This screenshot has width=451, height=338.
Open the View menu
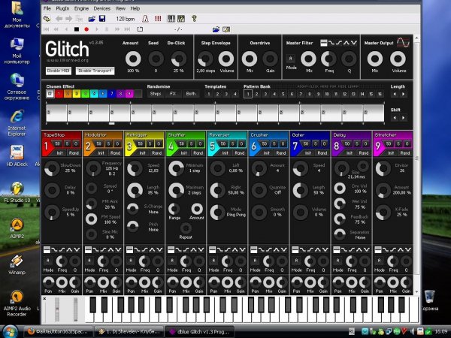[120, 8]
